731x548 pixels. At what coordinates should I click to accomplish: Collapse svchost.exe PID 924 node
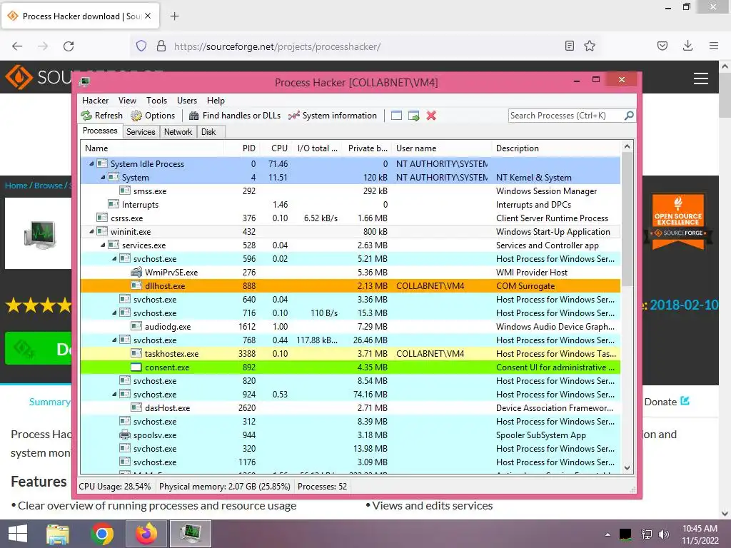pos(114,394)
